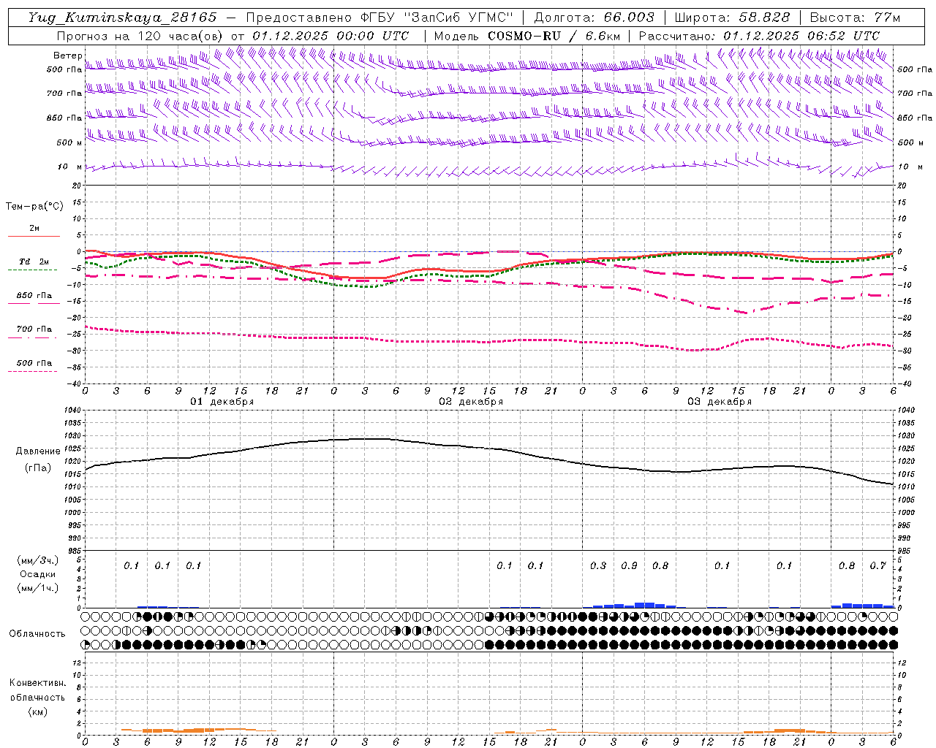The image size is (936, 748).
Task: Click the 500 гПа temperature legend line sample
Action: pyautogui.click(x=32, y=371)
